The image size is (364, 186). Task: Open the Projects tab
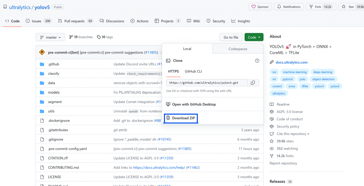pyautogui.click(x=168, y=21)
